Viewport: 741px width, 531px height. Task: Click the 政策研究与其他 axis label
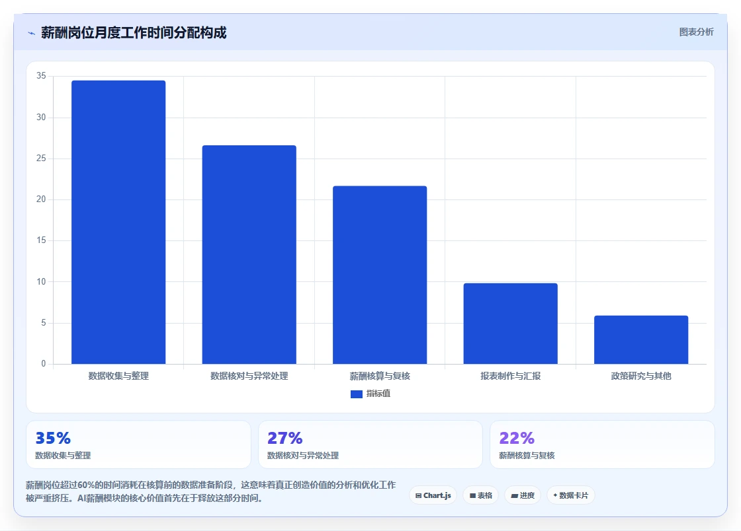(x=641, y=376)
